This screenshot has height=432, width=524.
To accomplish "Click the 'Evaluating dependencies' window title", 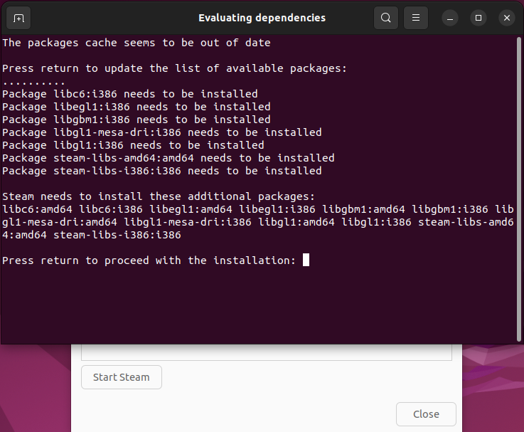I will tap(262, 18).
